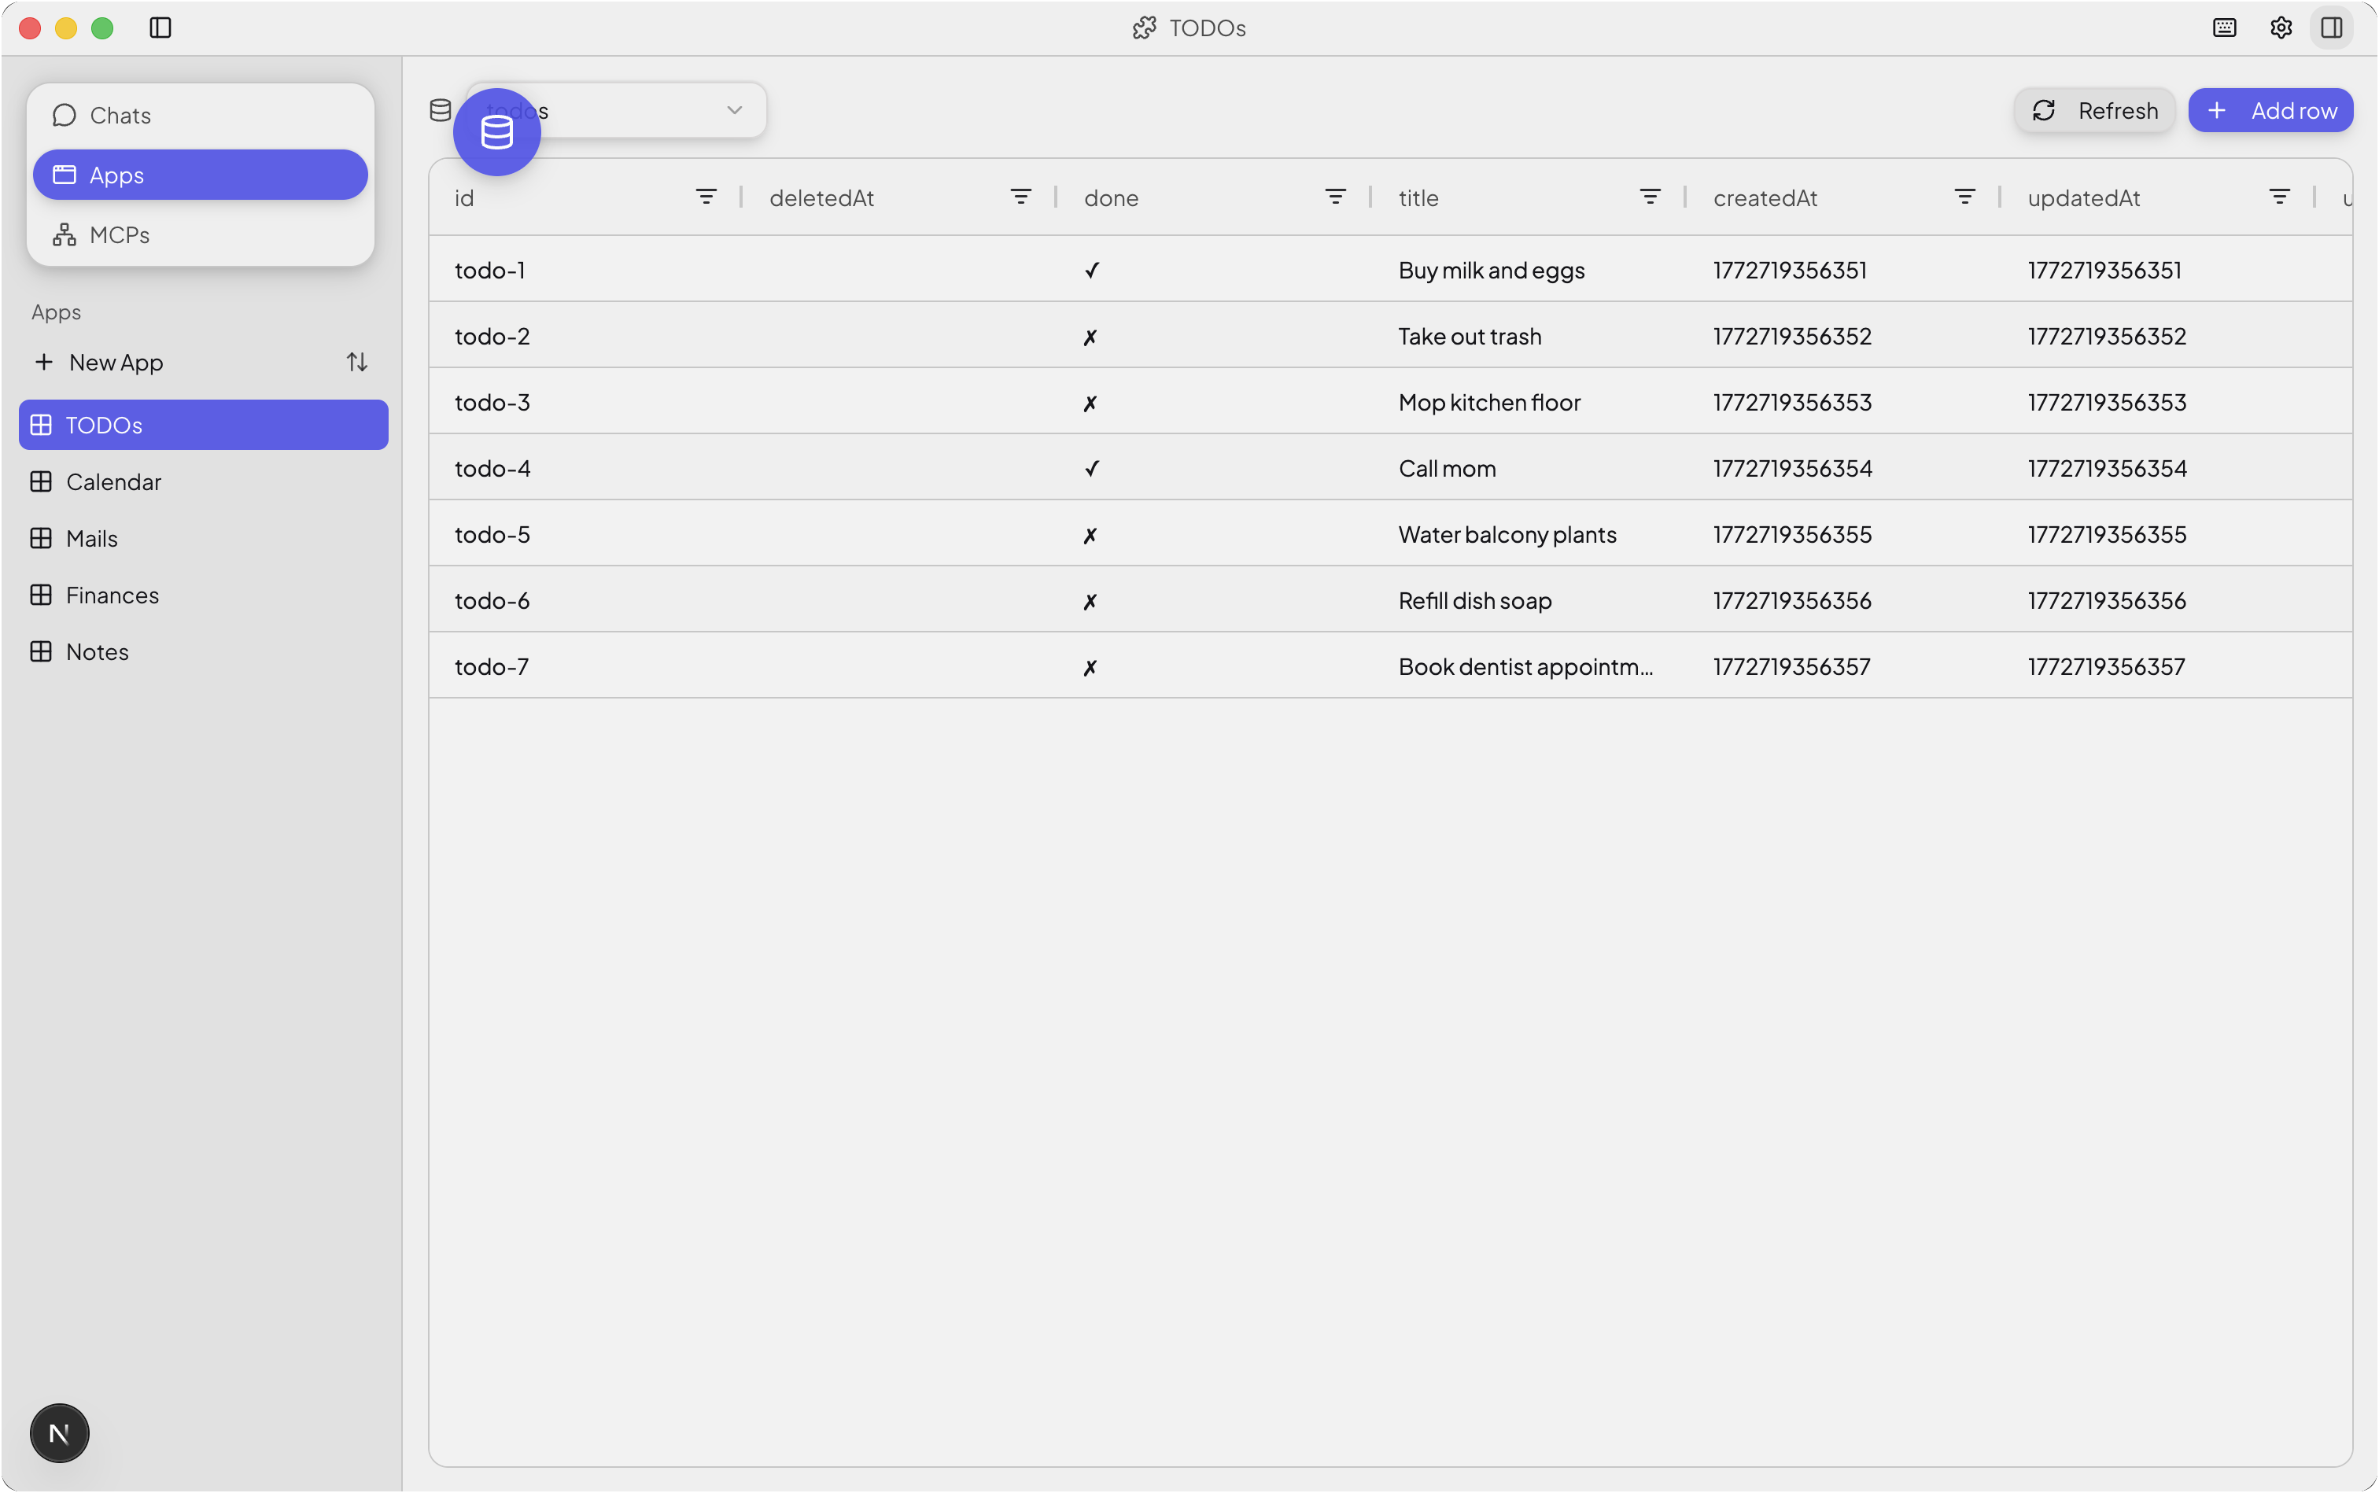The width and height of the screenshot is (2379, 1493).
Task: Toggle the left sidebar visibility
Action: coord(160,28)
